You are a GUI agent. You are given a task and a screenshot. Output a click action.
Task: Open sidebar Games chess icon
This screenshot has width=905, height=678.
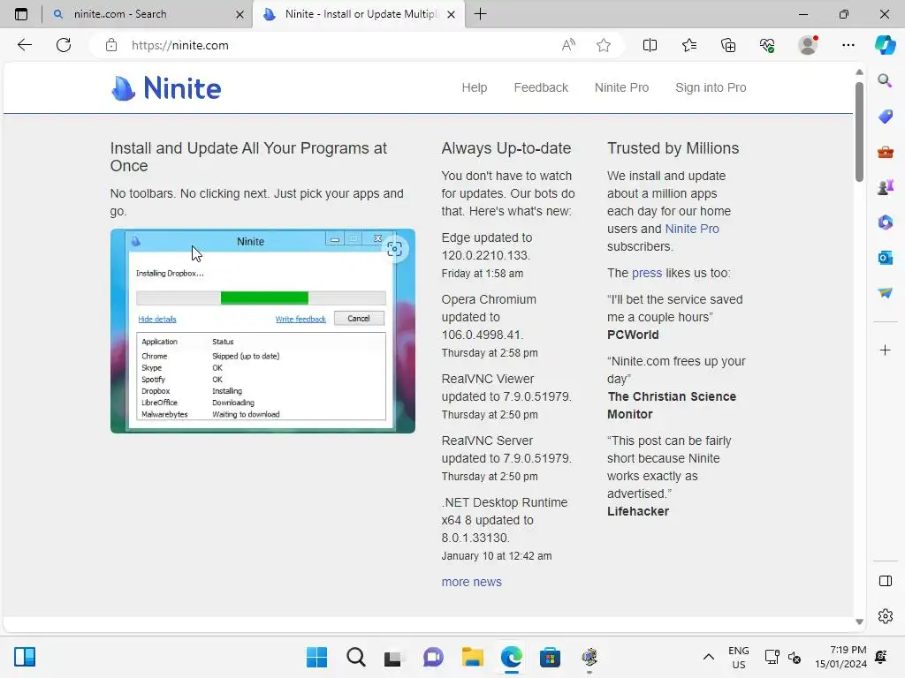(x=885, y=187)
